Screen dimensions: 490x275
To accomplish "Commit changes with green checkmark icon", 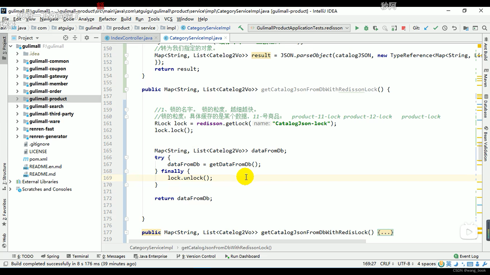I will tap(435, 28).
